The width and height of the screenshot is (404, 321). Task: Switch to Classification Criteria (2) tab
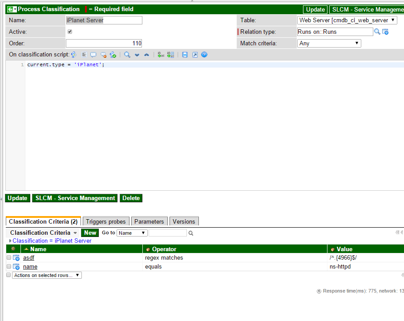click(x=43, y=222)
